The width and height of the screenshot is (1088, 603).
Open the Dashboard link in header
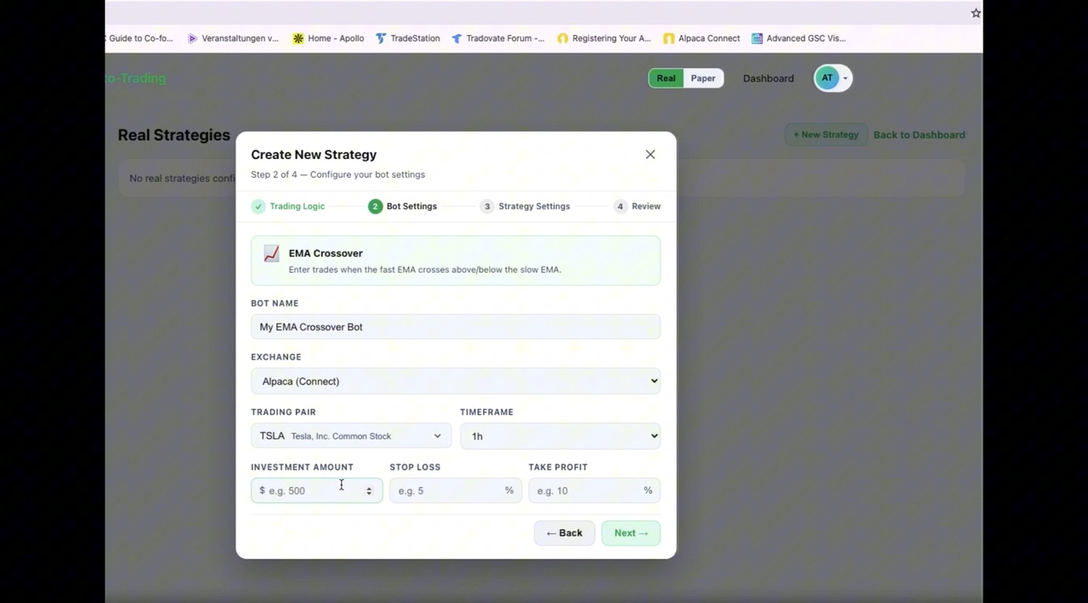click(768, 78)
